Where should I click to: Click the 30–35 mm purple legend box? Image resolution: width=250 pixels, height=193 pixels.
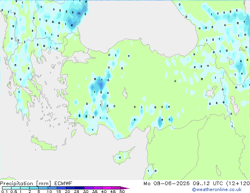pos(89,188)
